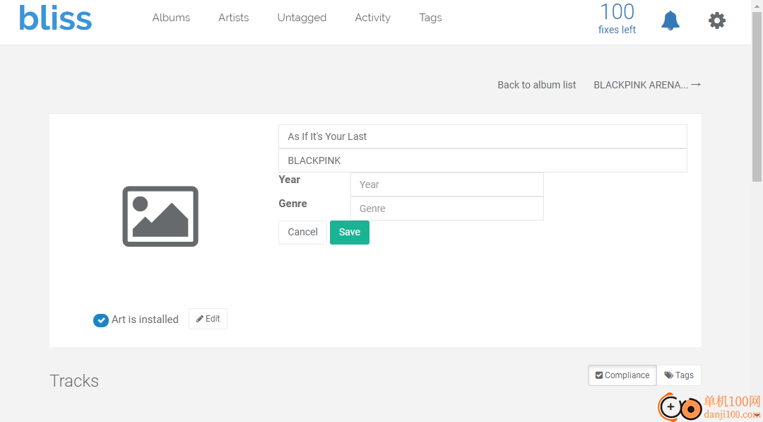Click the blue check next to Art is installed
This screenshot has height=422, width=763.
pos(101,320)
